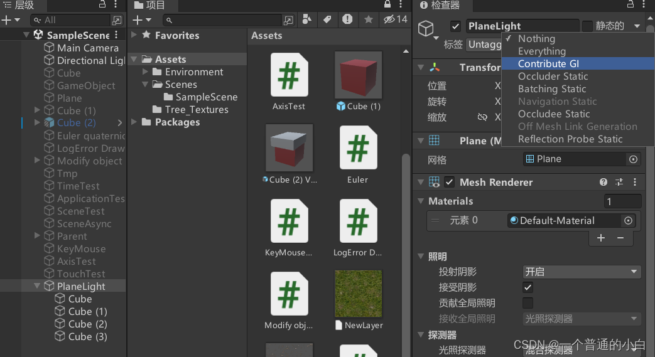Toggle hidden packages visibility showing 14
Image resolution: width=655 pixels, height=357 pixels.
[395, 19]
